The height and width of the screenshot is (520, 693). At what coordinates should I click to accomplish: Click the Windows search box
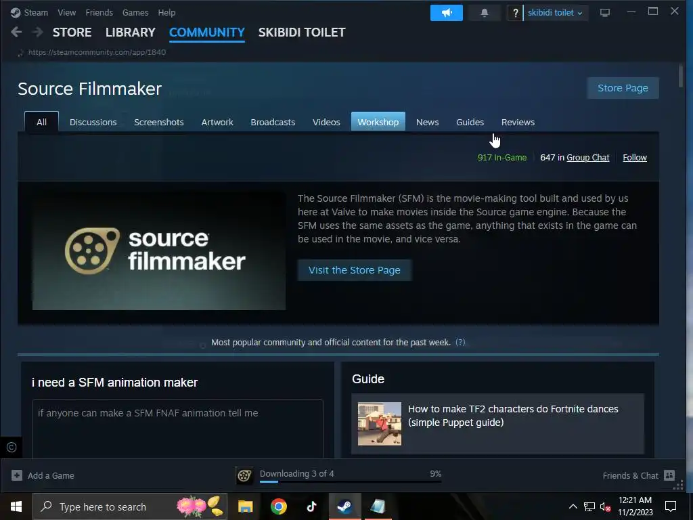[130, 506]
